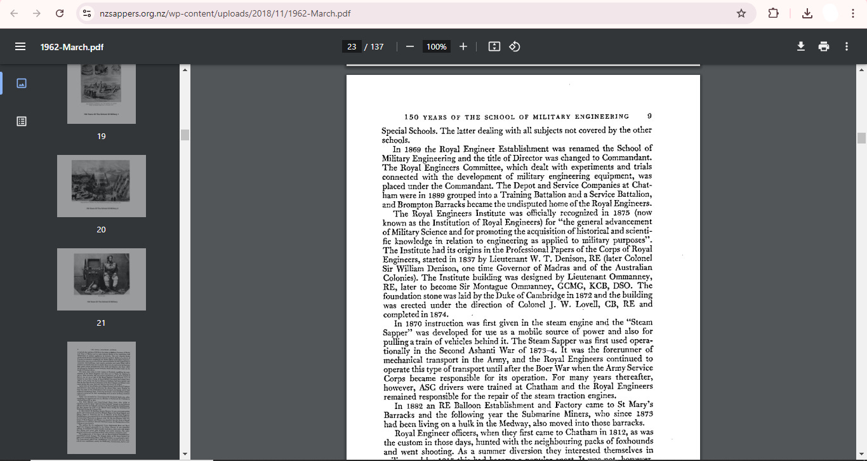This screenshot has height=461, width=867.
Task: Open the page 20 thumbnail
Action: [x=102, y=186]
